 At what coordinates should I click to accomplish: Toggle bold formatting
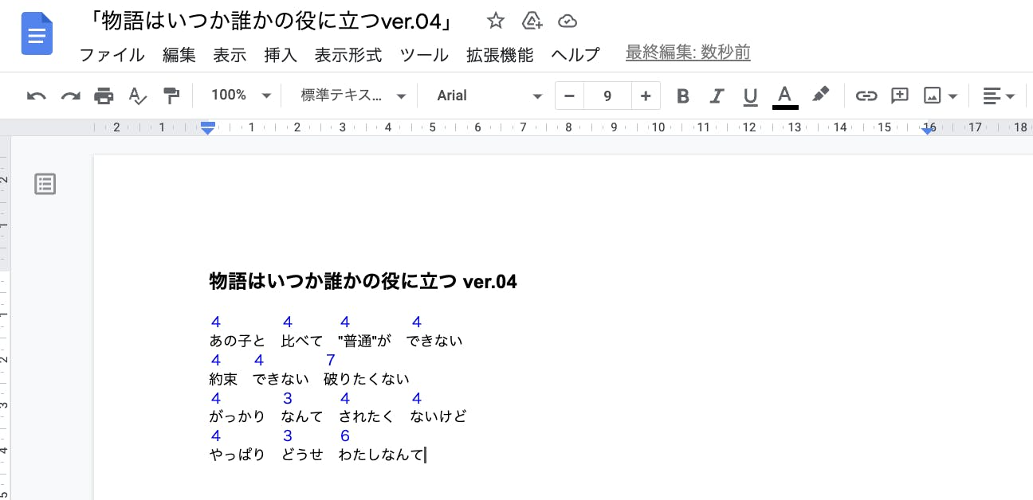click(x=682, y=96)
